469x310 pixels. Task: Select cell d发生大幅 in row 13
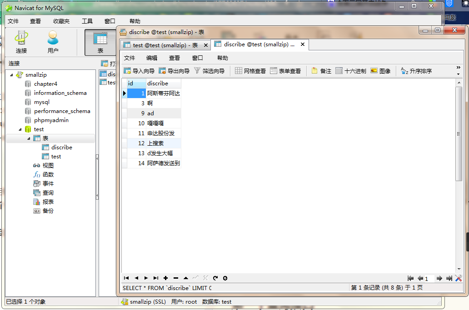pos(164,153)
